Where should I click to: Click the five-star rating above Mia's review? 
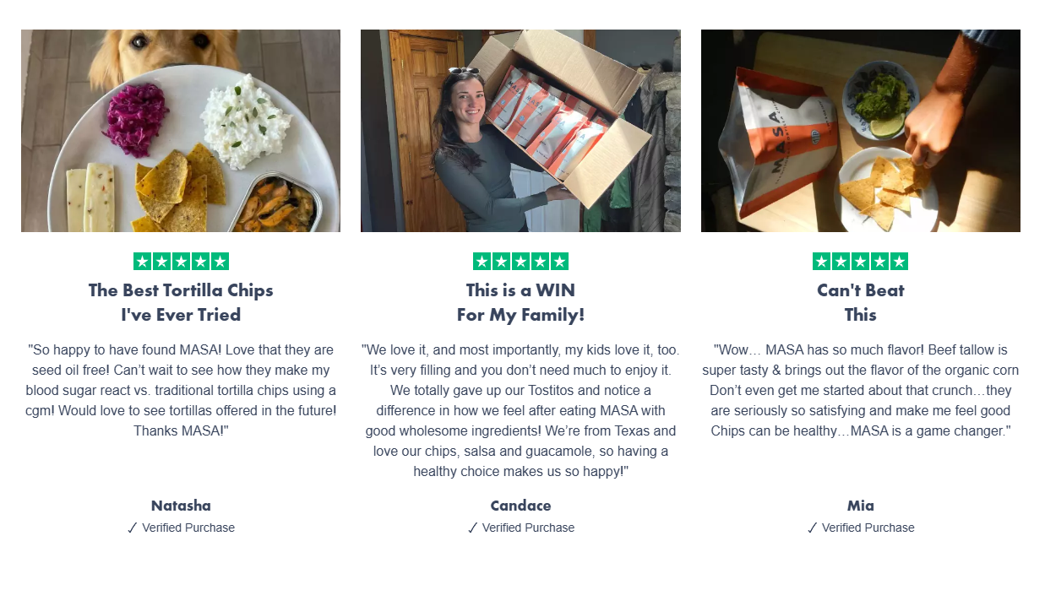[860, 262]
